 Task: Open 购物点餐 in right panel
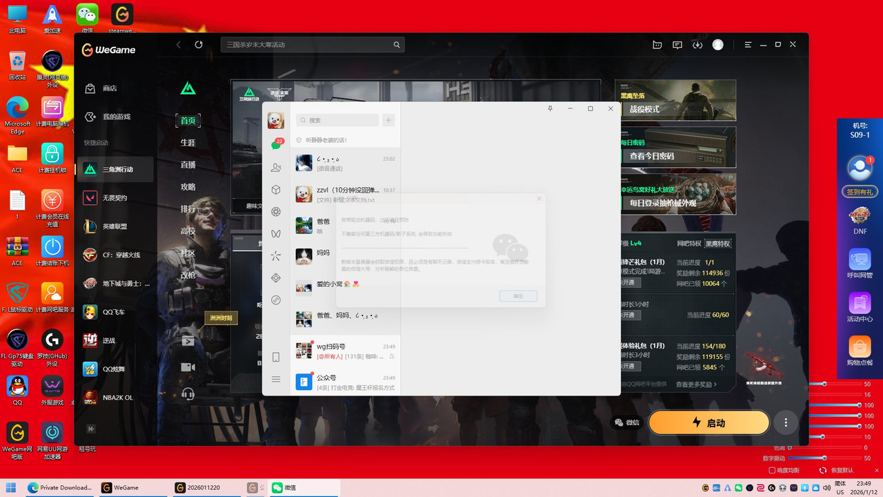tap(860, 351)
